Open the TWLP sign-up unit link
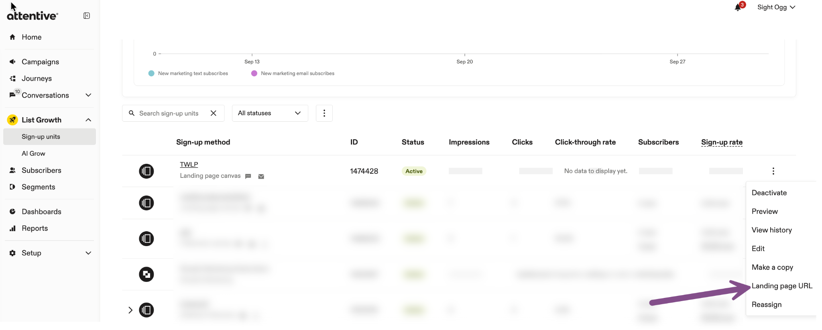Image resolution: width=822 pixels, height=330 pixels. 189,164
